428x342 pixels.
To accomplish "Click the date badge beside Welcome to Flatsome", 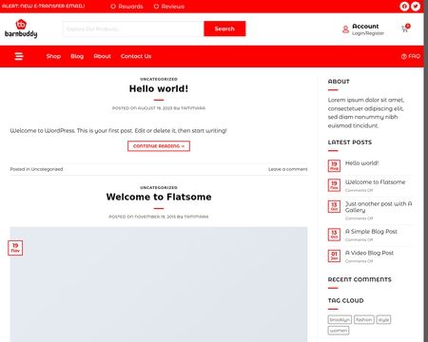I will pyautogui.click(x=334, y=185).
